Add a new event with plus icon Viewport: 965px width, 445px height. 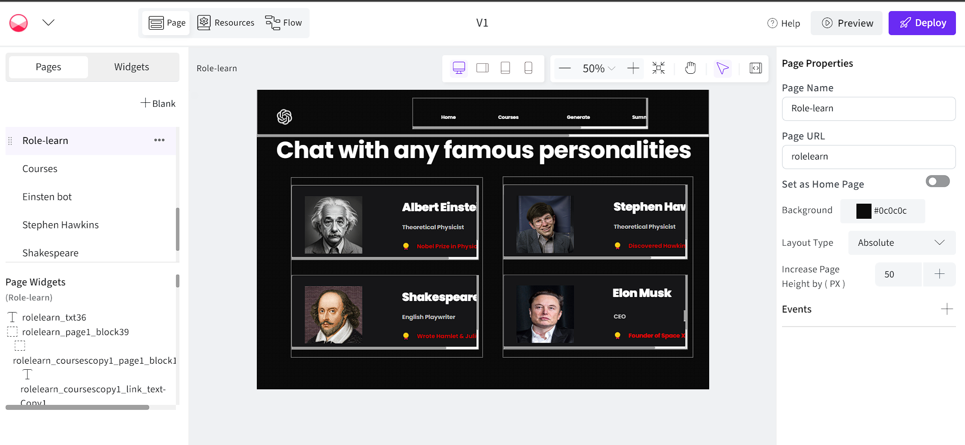[x=947, y=309]
